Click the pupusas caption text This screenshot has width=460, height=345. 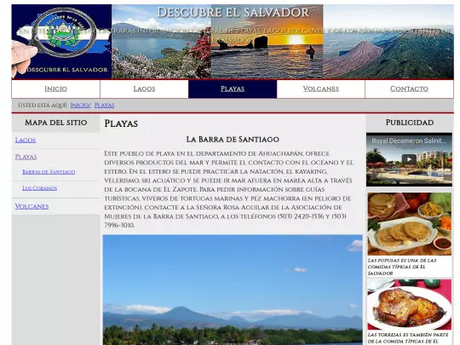[402, 267]
